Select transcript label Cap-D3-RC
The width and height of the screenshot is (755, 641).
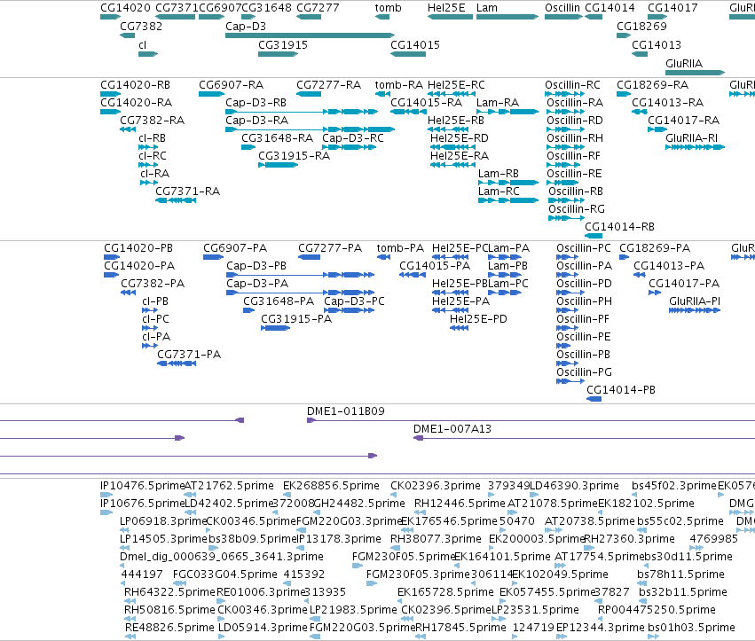[353, 138]
